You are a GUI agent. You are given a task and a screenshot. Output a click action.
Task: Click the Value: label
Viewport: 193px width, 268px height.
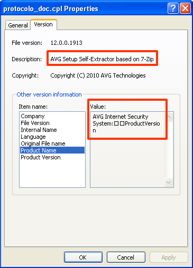98,107
